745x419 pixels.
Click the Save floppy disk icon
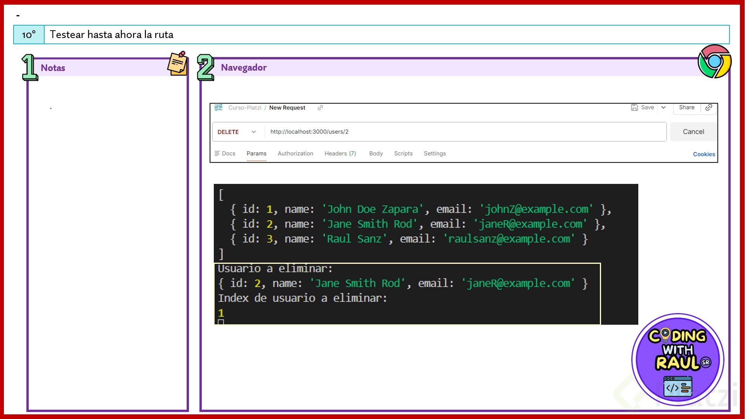(634, 107)
